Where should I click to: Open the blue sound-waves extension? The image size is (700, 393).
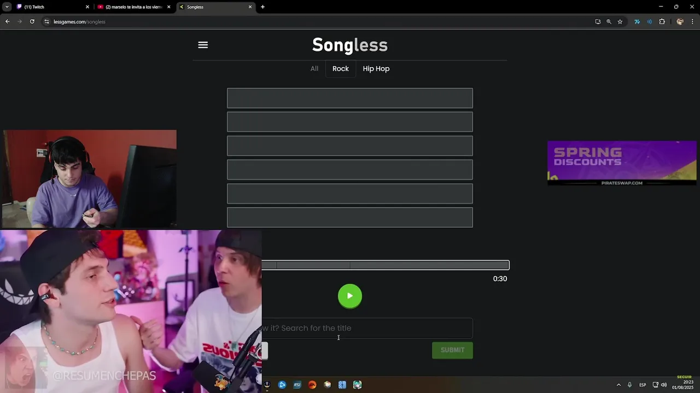[x=650, y=22]
